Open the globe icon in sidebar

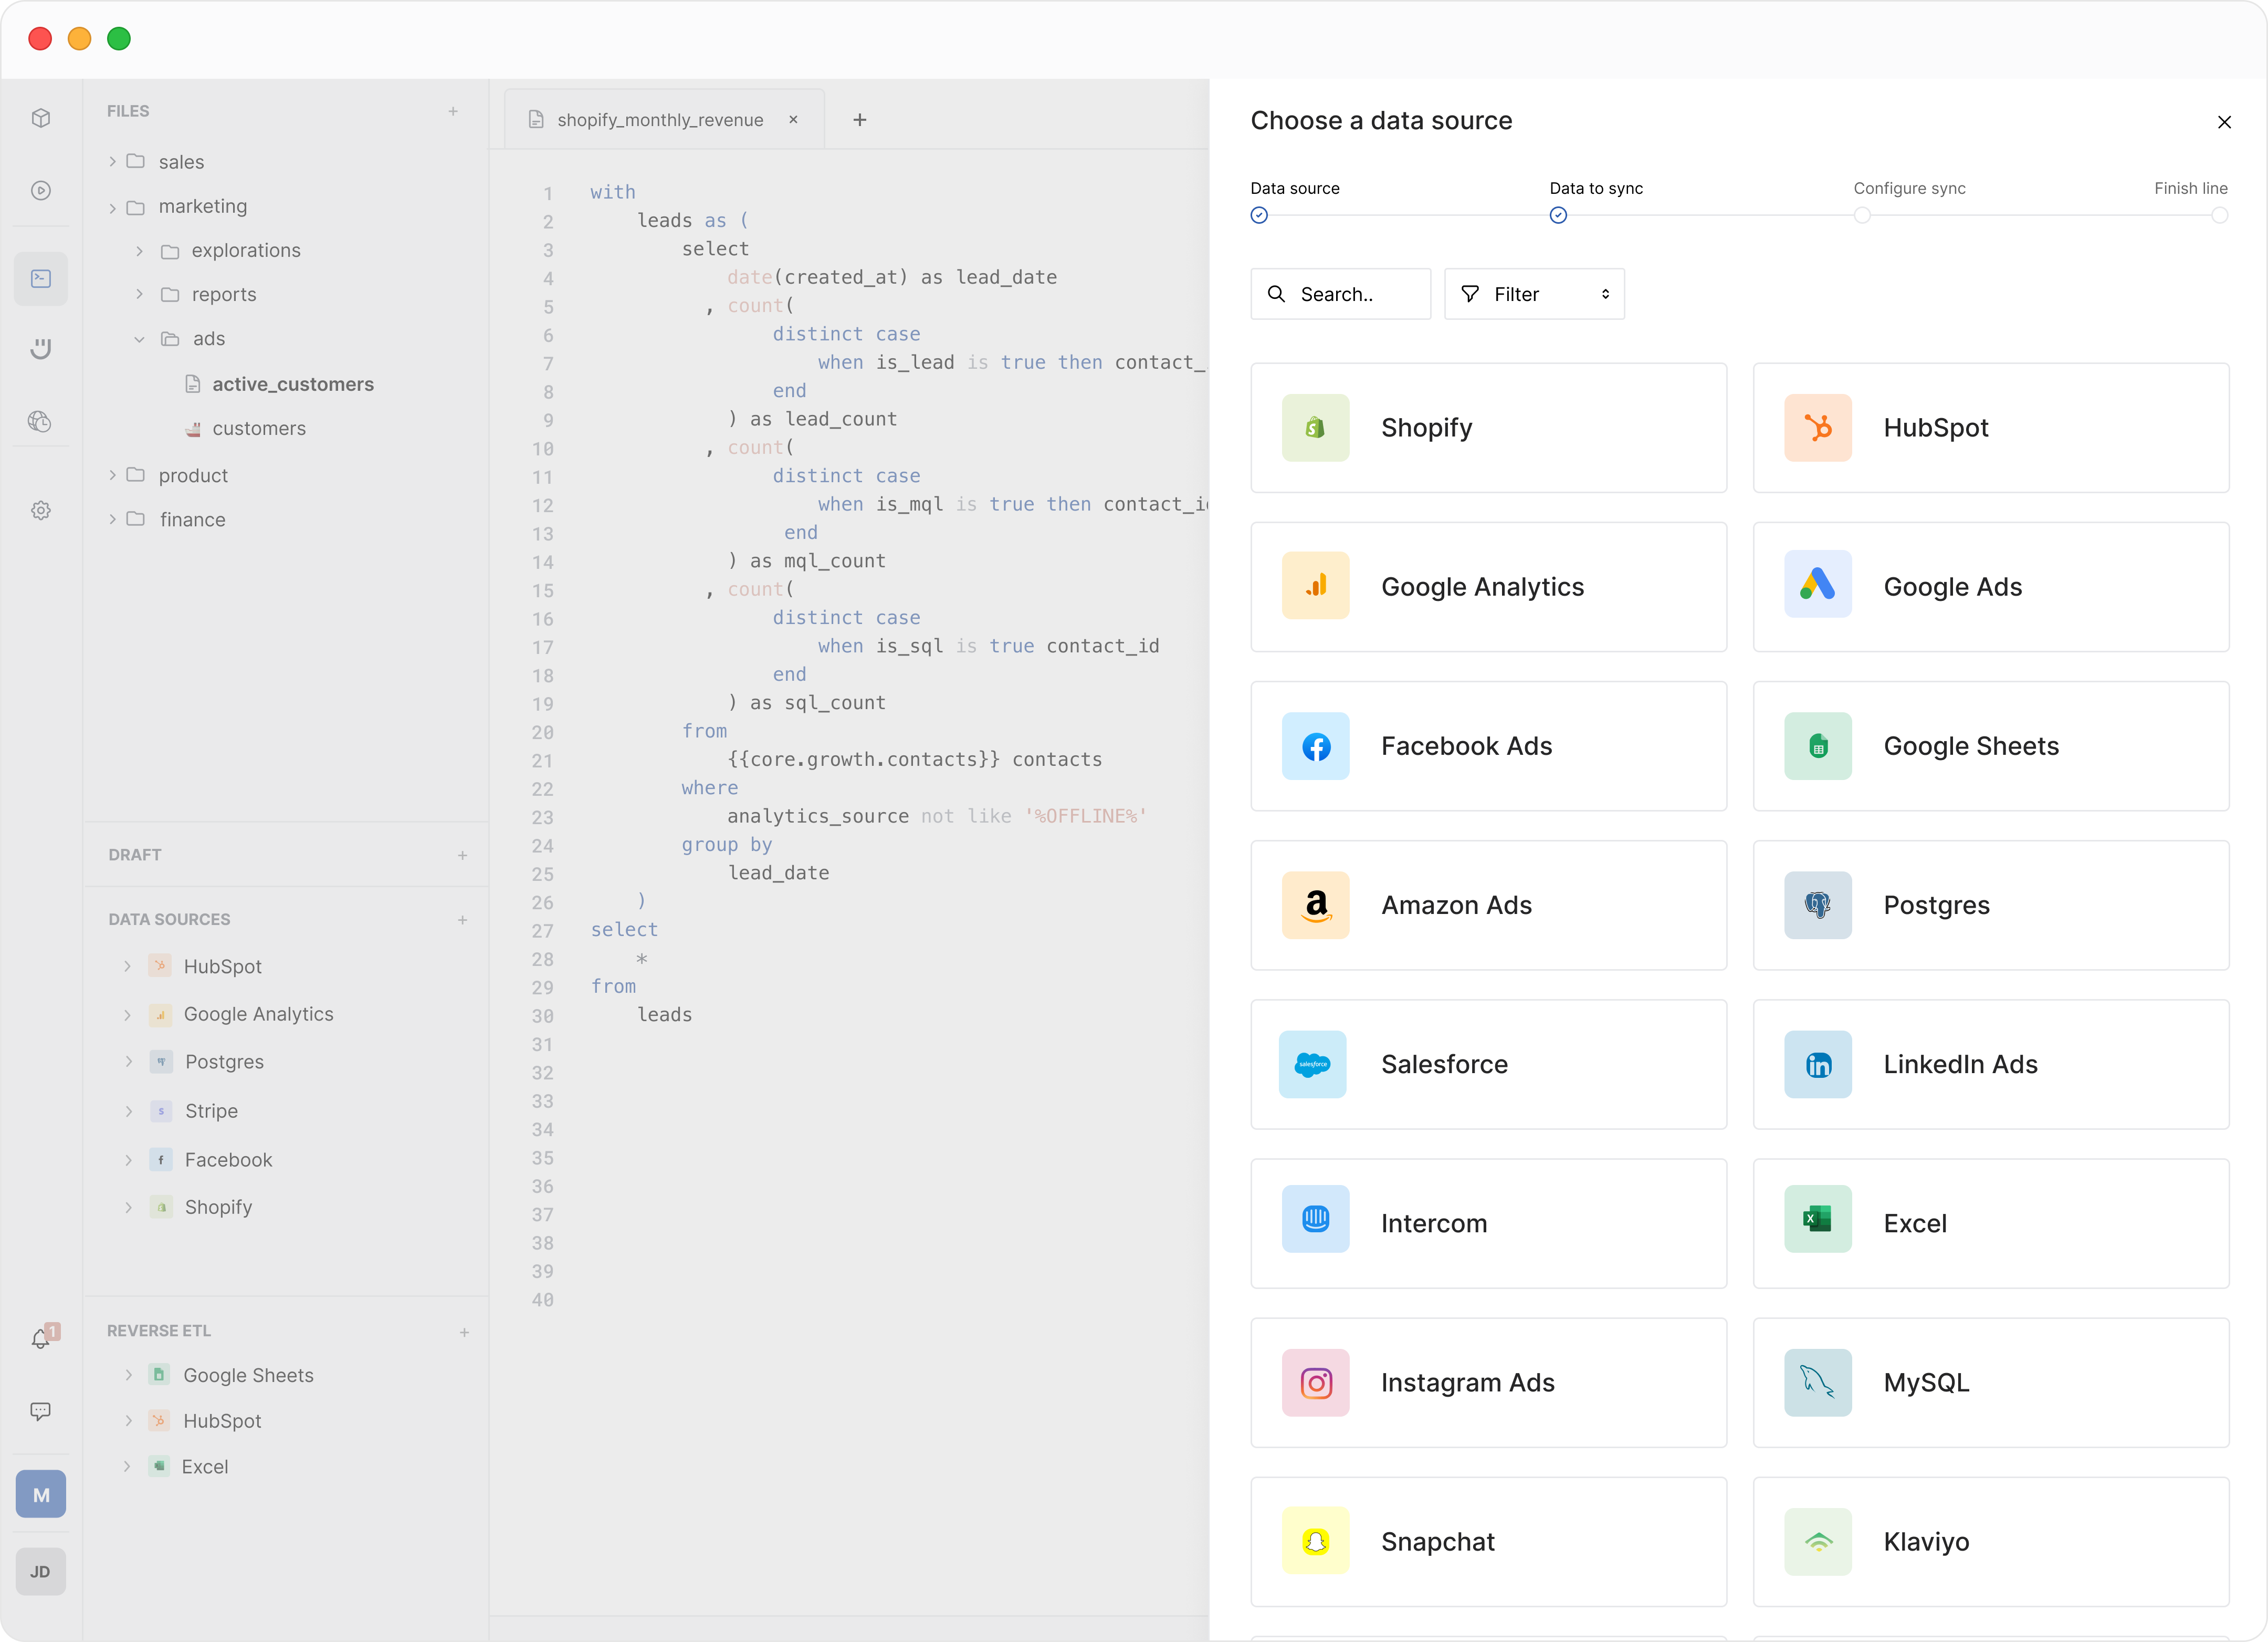click(40, 421)
